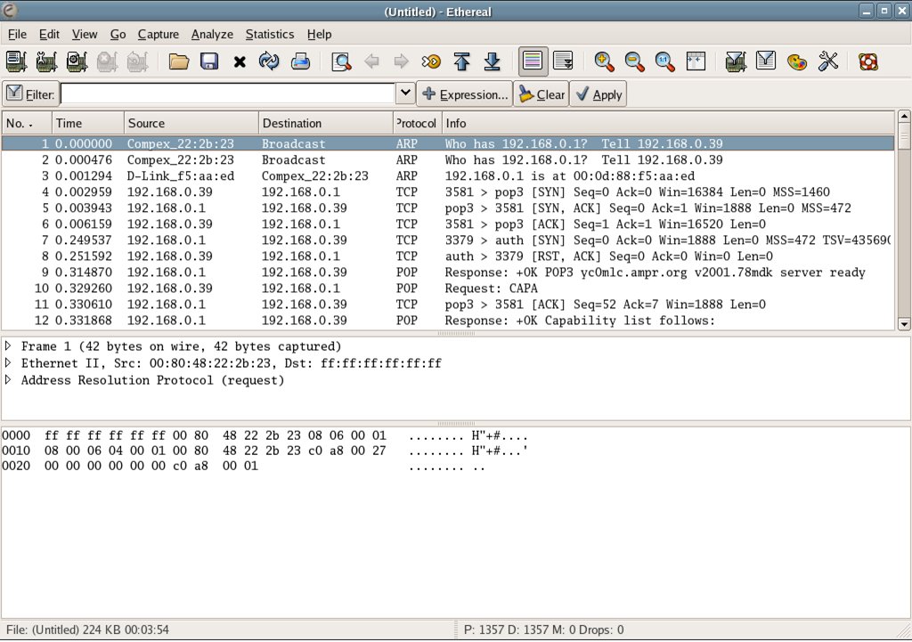Open the find packet magnifier icon
Image resolution: width=912 pixels, height=642 pixels.
340,61
